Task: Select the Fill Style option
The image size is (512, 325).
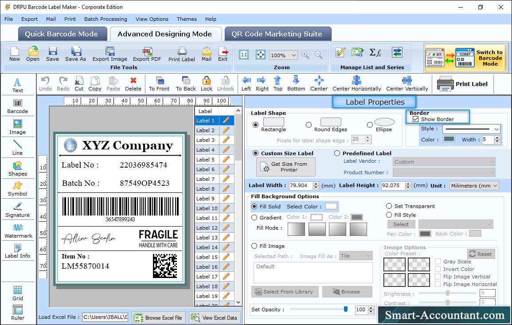Action: [x=389, y=215]
